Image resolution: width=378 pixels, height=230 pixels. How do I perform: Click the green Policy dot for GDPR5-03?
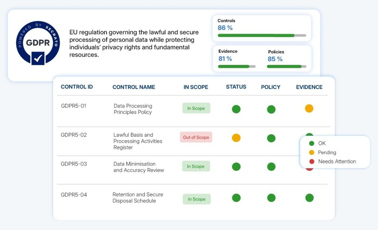(271, 167)
